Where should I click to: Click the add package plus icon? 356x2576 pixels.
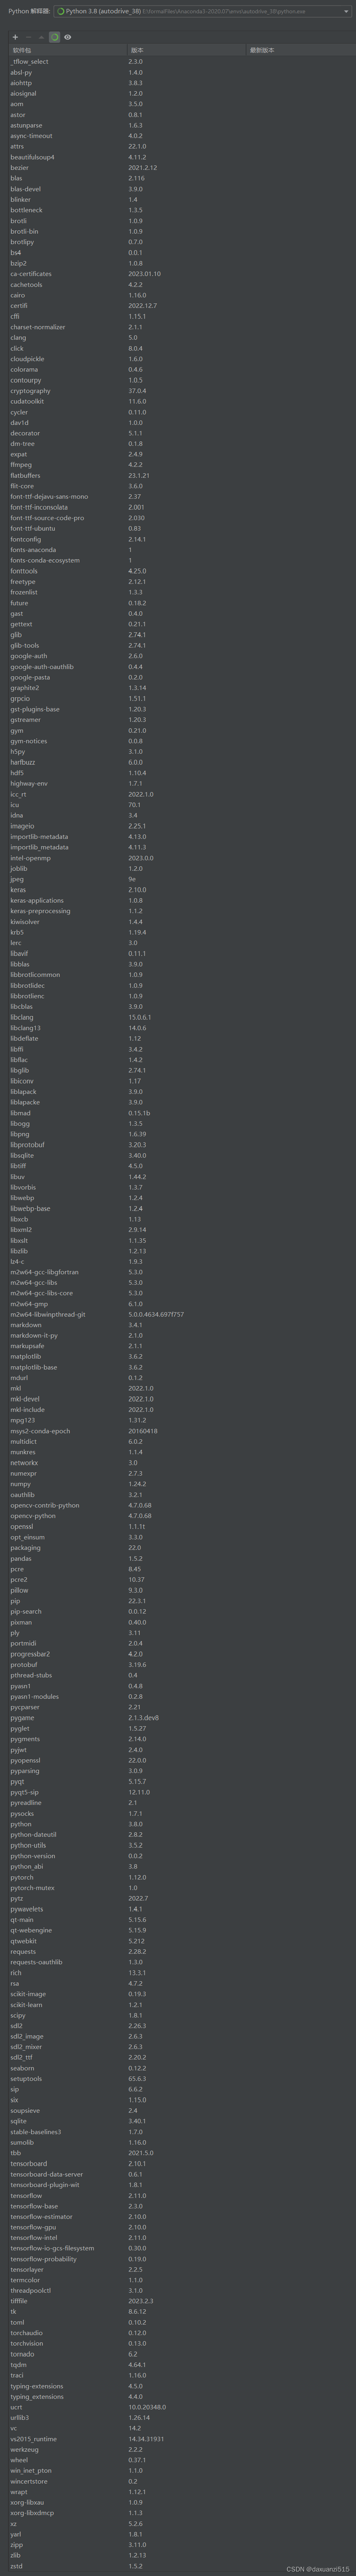click(15, 37)
